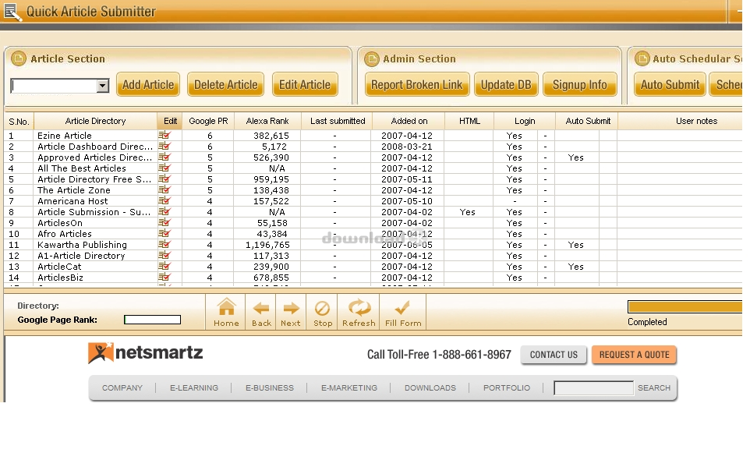The height and width of the screenshot is (474, 750).
Task: Click the SEARCH link on netsmartz page
Action: tap(654, 388)
